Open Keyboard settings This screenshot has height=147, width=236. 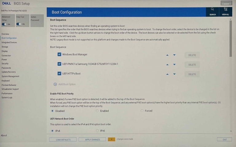point(6,81)
